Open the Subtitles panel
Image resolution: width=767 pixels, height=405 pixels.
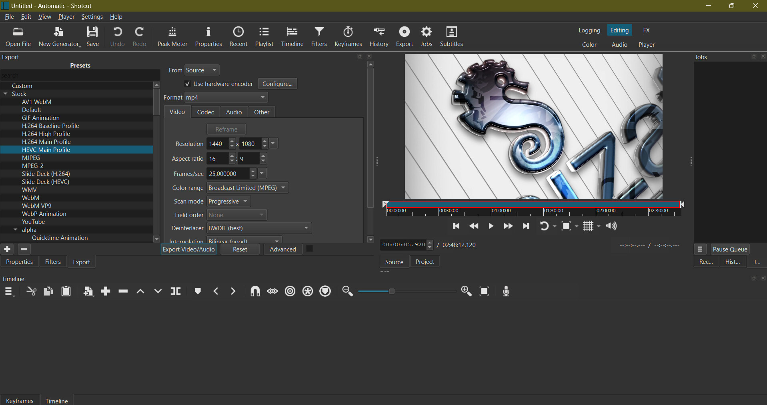pyautogui.click(x=451, y=37)
